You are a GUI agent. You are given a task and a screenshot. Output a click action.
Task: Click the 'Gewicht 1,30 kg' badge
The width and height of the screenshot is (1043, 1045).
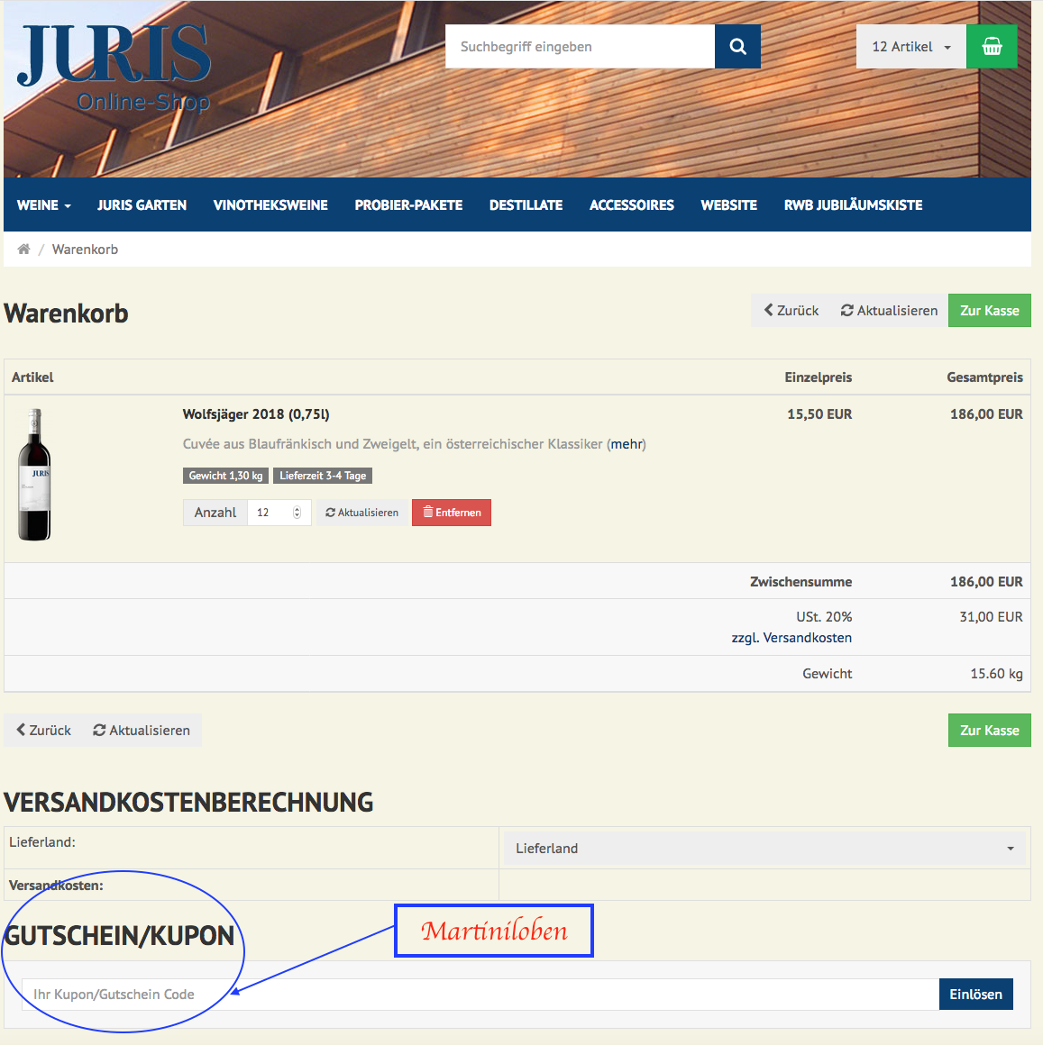tap(225, 476)
